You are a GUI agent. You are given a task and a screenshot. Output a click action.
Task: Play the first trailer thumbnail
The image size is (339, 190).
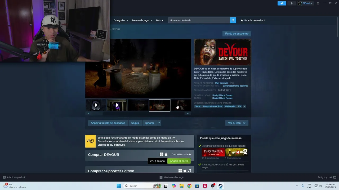(96, 105)
